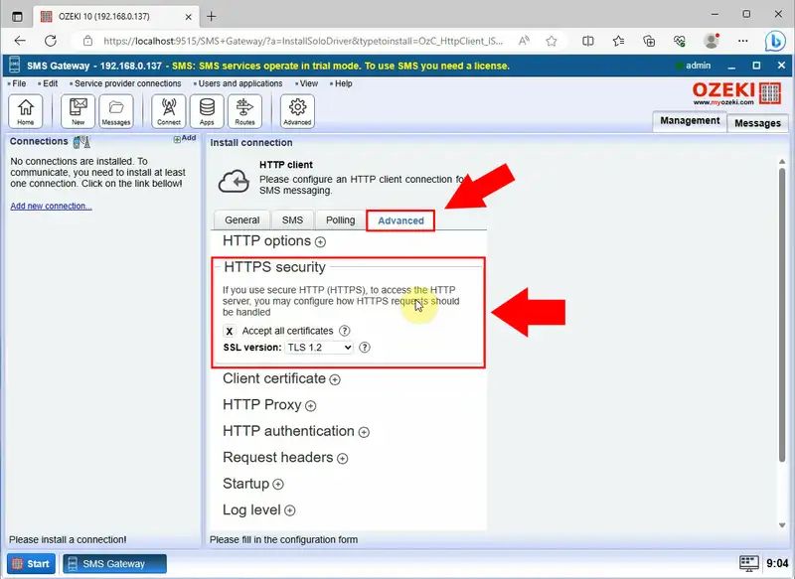Viewport: 795px width, 579px height.
Task: Click the Home toolbar icon
Action: (x=27, y=110)
